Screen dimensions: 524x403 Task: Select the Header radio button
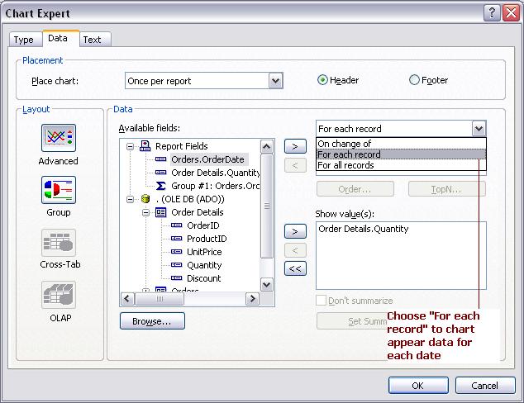[322, 80]
